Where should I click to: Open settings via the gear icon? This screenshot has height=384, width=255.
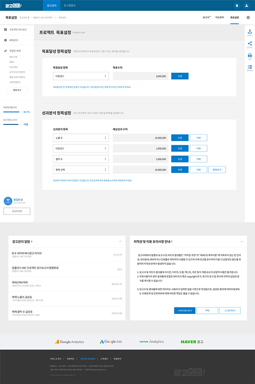tap(248, 18)
